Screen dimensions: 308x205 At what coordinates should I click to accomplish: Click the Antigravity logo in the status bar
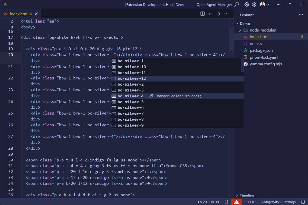(x=236, y=202)
